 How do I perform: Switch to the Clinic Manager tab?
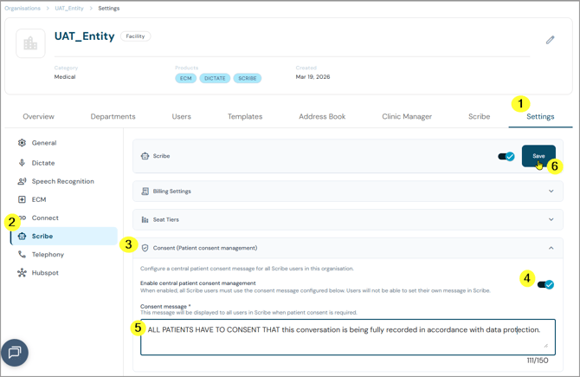[x=407, y=117]
